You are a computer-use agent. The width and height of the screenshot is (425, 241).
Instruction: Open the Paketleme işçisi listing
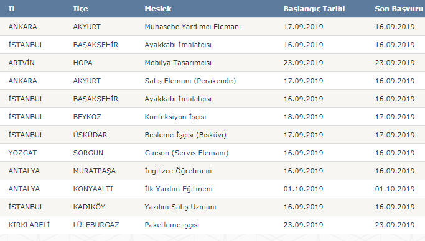pyautogui.click(x=172, y=225)
